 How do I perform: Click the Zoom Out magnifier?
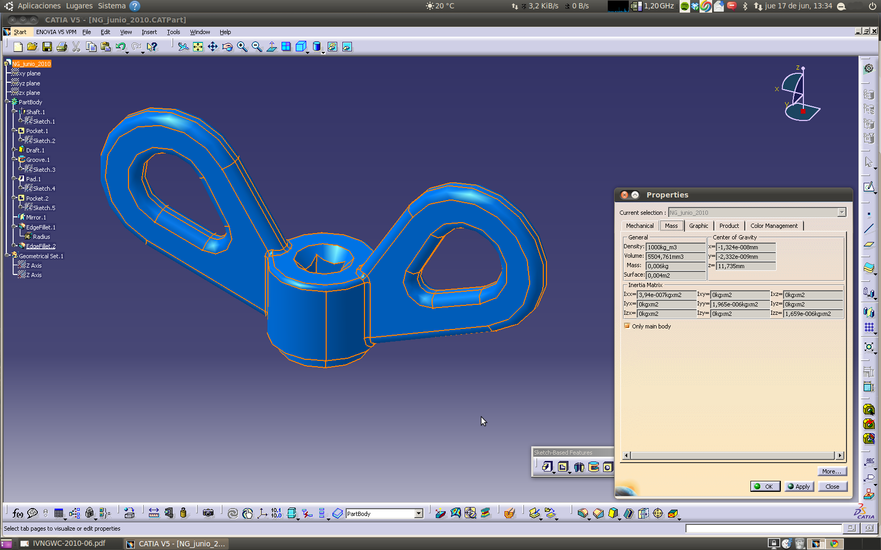pos(256,47)
